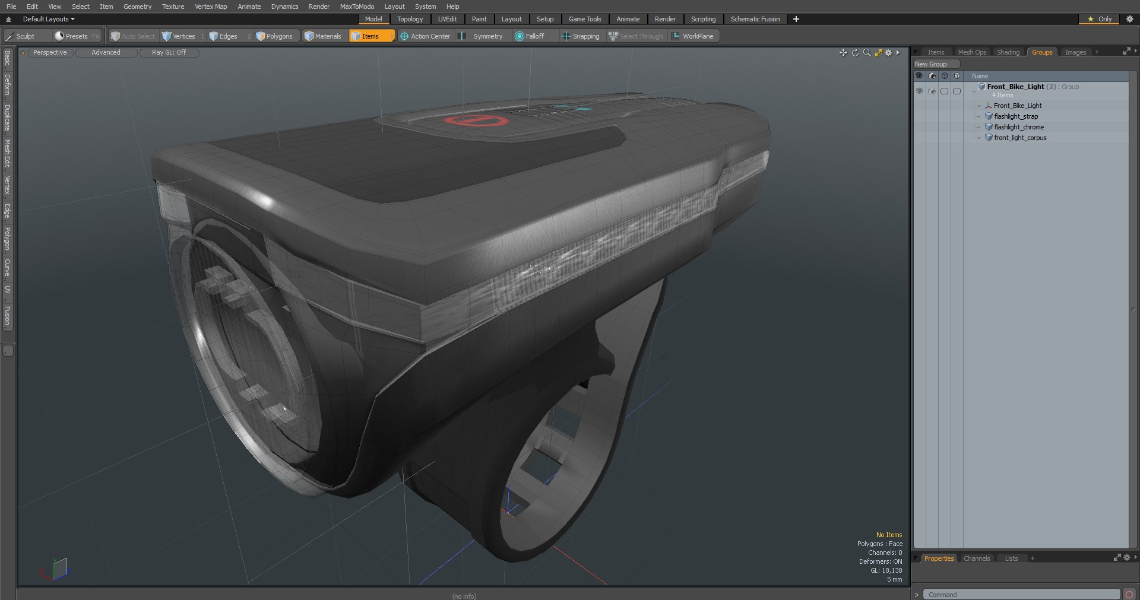The width and height of the screenshot is (1140, 600).
Task: Toggle the Ray GL: Off button
Action: (x=169, y=53)
